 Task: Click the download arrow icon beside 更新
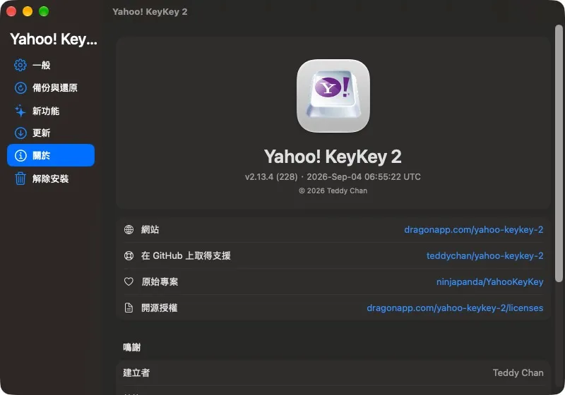coord(20,133)
